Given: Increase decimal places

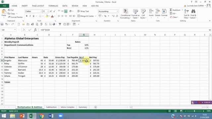Looking at the screenshot, I should (113, 16).
